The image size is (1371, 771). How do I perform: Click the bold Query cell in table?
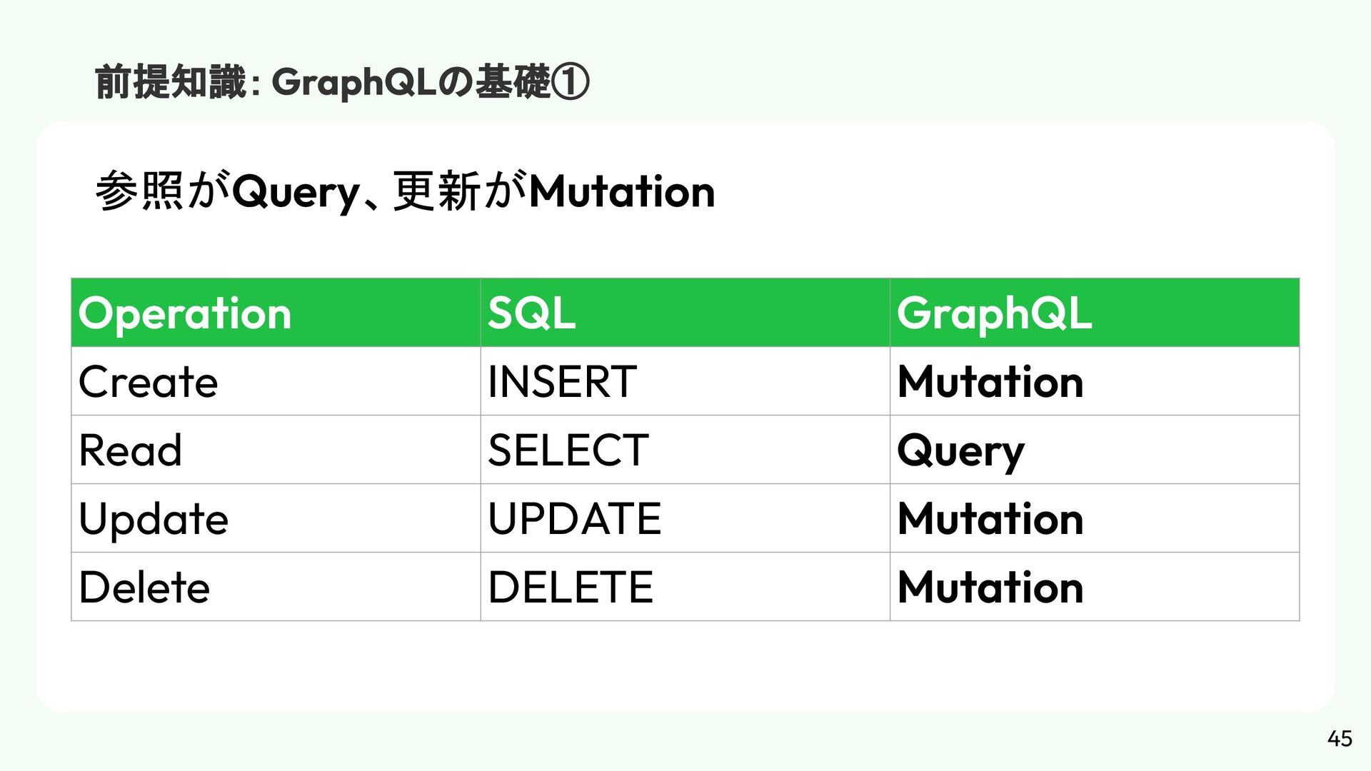[x=1094, y=450]
